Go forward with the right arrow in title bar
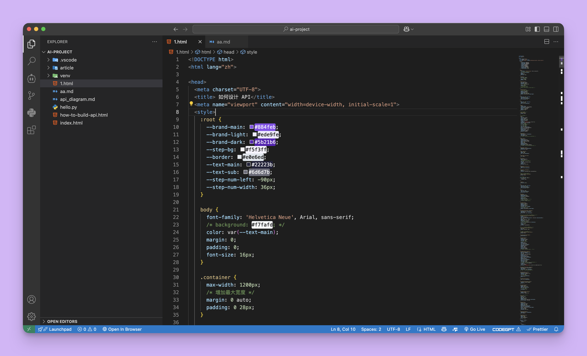The height and width of the screenshot is (356, 587). pos(185,29)
